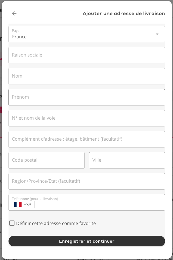173x260 pixels.
Task: Click the N° et nom de la voie field
Action: click(x=87, y=118)
